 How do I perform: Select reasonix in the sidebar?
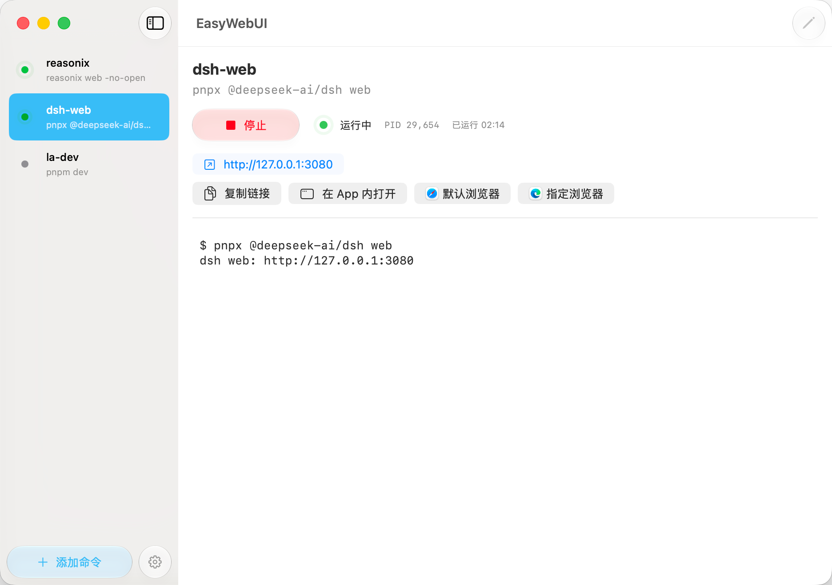point(89,70)
